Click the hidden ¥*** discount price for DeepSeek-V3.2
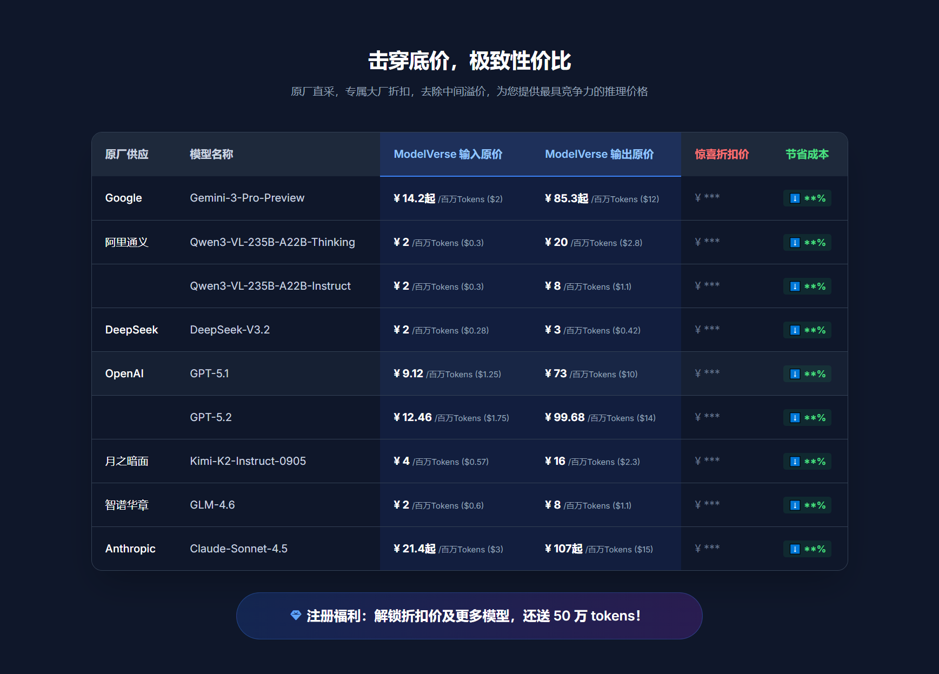 [x=707, y=330]
